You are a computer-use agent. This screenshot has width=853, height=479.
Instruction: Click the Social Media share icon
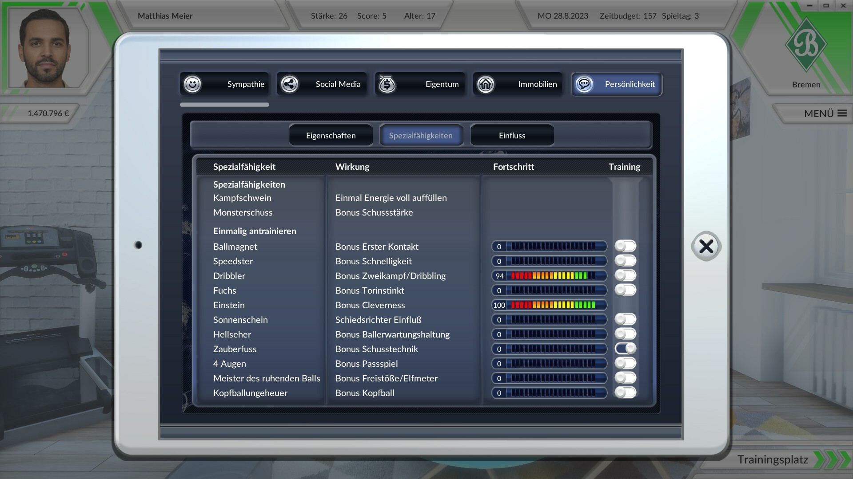point(290,84)
